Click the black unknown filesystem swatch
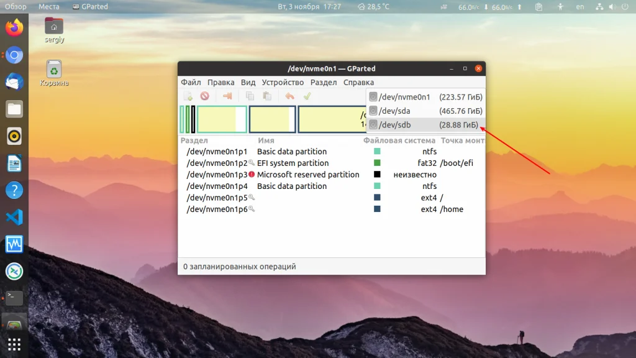The width and height of the screenshot is (636, 358). [x=377, y=175]
